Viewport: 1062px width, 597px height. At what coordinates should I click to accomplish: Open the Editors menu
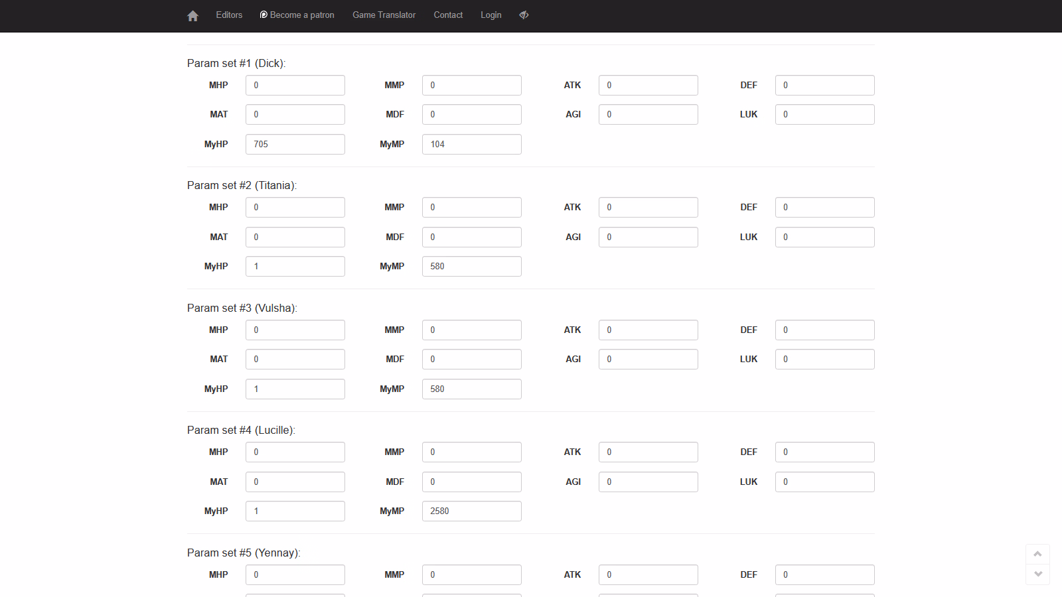[229, 15]
